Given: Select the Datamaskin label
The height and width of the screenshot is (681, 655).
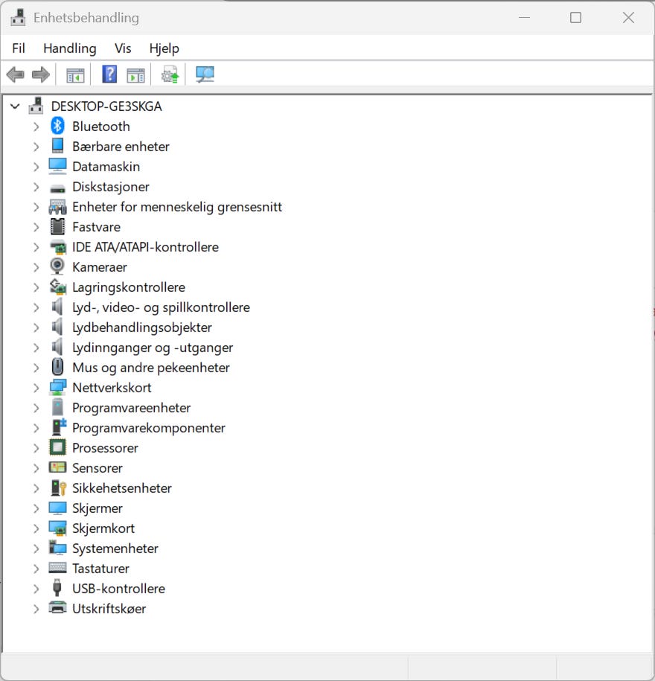Looking at the screenshot, I should pyautogui.click(x=106, y=167).
